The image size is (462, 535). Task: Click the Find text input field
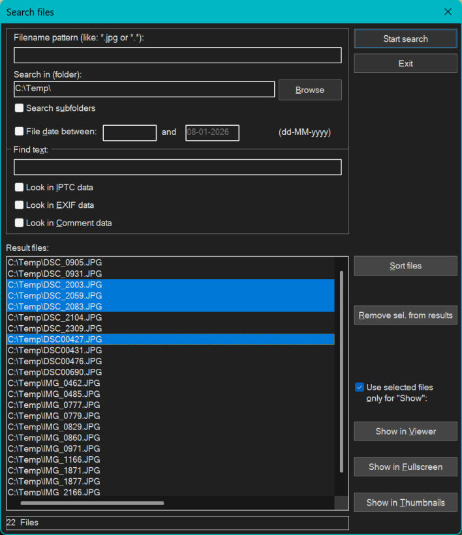(x=177, y=167)
